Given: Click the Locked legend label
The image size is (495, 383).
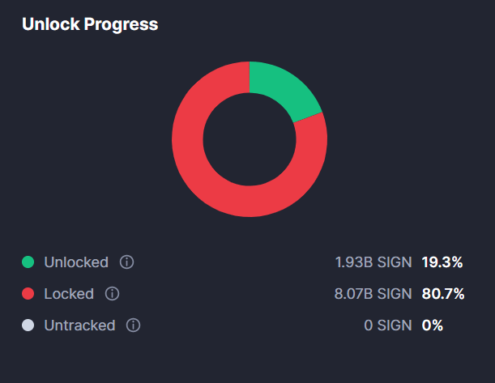Looking at the screenshot, I should [x=69, y=294].
